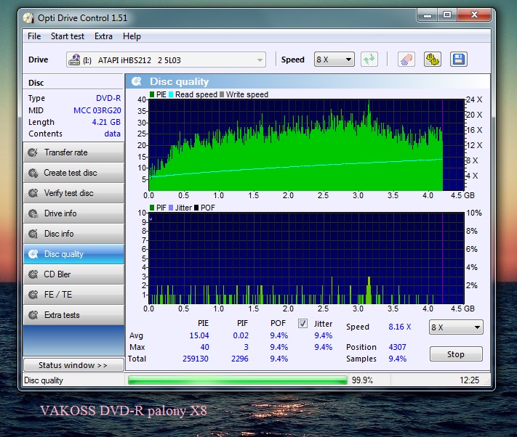This screenshot has height=437, width=517.
Task: Open the FE / TE test
Action: coord(74,295)
